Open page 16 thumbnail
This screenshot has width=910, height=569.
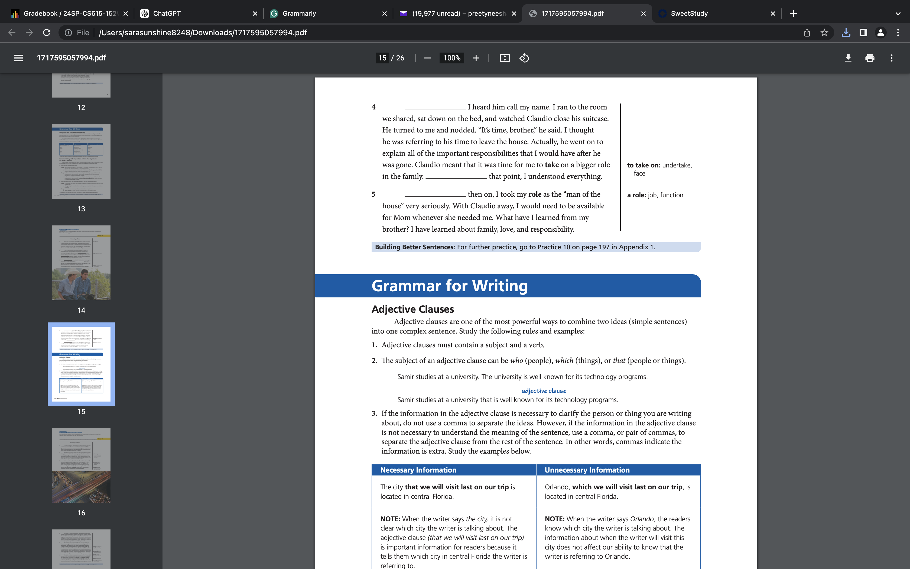tap(81, 465)
